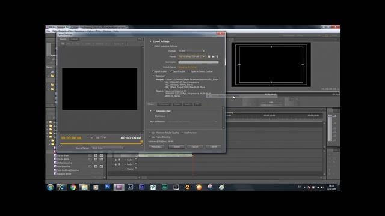Enable Use Frame Blending checkbox
Viewport: 385px width, 216px height.
coord(150,137)
